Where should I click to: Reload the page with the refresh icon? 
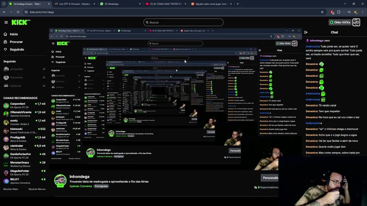18,12
